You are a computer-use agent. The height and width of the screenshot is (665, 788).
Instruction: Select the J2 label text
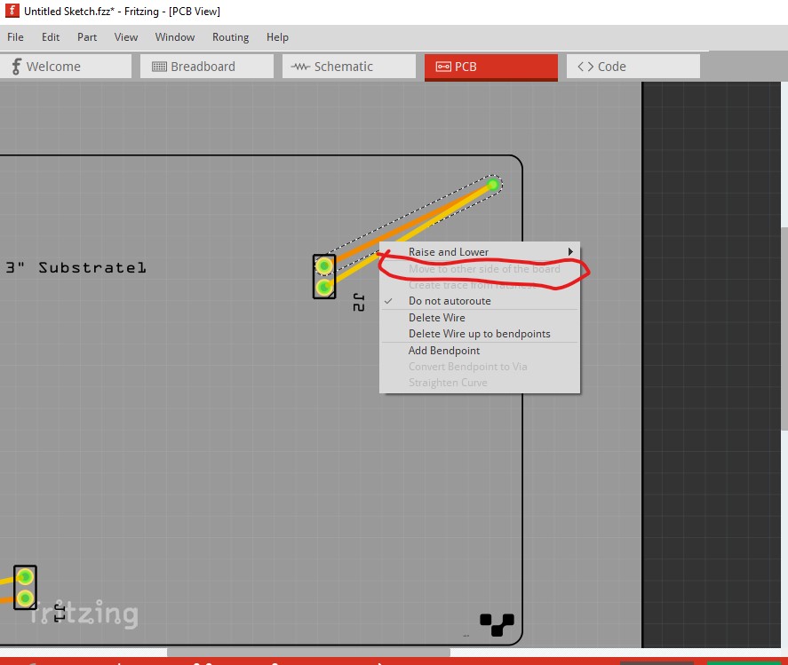358,303
